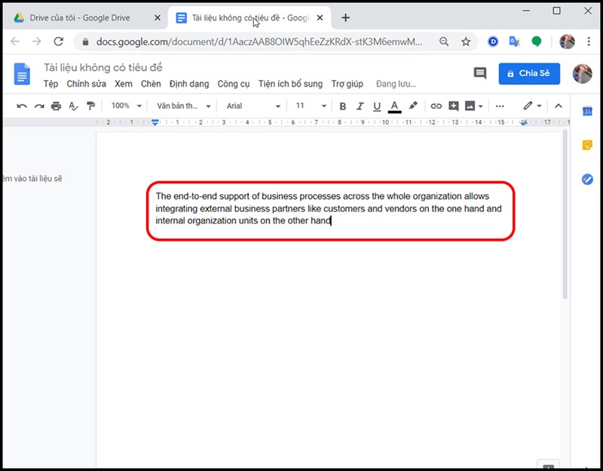Click the left indent ruler marker

tap(155, 122)
